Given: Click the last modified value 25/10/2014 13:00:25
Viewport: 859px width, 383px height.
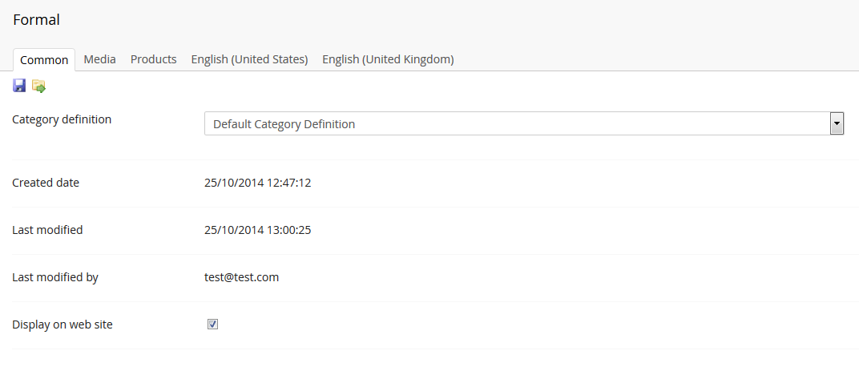Looking at the screenshot, I should 257,230.
